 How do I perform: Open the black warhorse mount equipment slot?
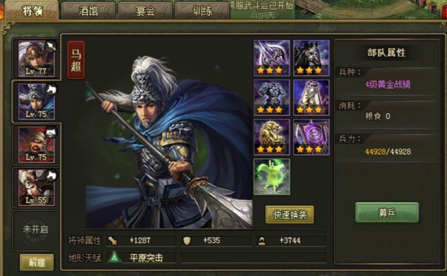point(311,58)
